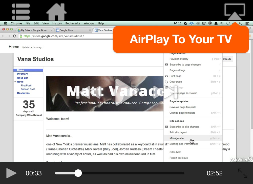Select Save as page template
This screenshot has height=184, width=253.
tap(193, 107)
